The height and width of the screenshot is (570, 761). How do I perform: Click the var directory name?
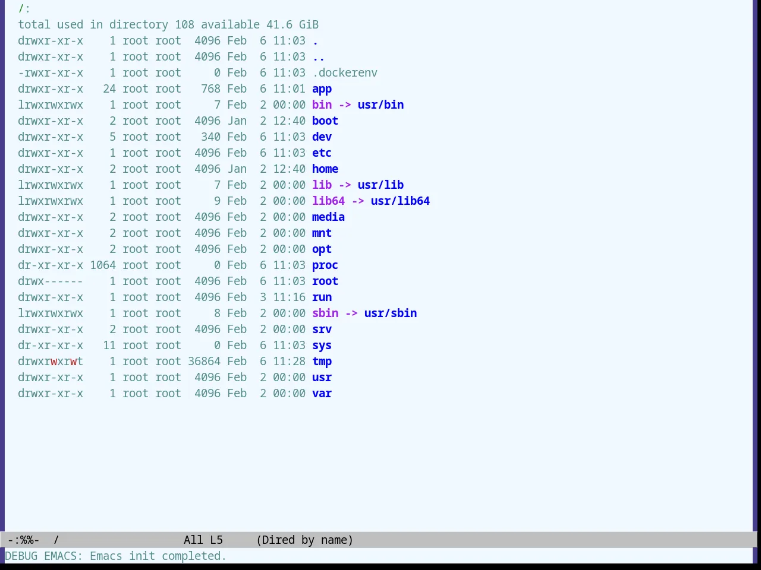322,394
